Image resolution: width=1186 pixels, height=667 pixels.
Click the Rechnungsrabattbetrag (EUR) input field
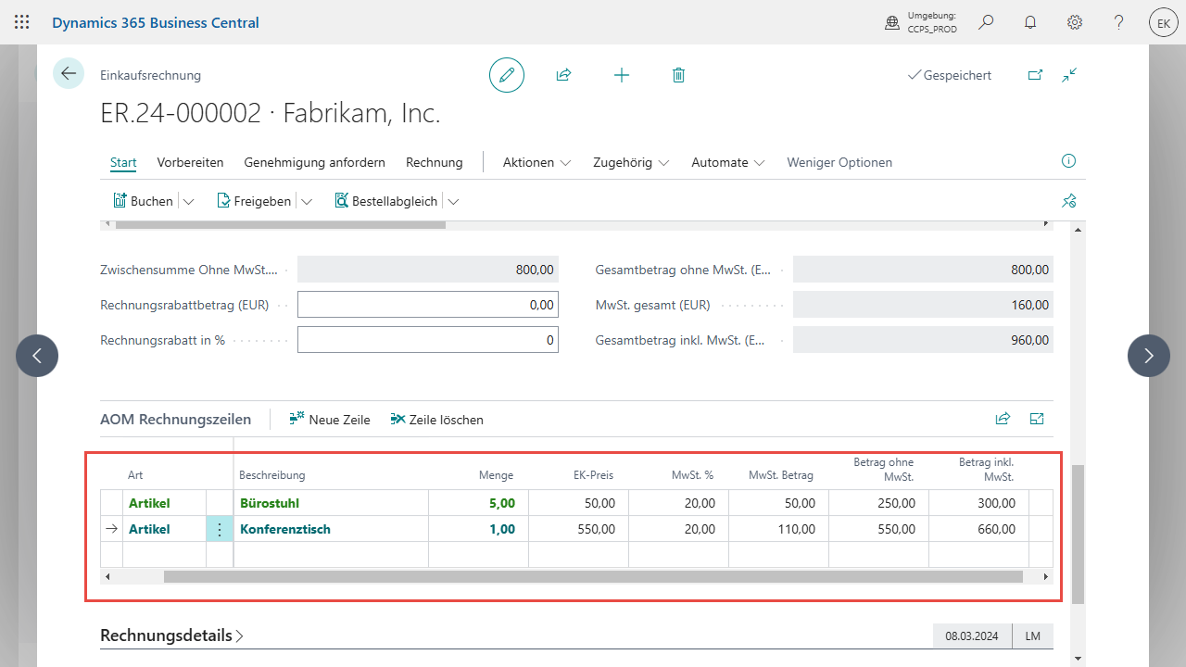(x=428, y=305)
